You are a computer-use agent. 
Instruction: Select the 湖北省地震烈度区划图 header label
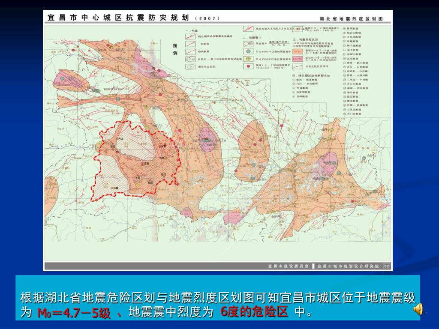coord(351,19)
